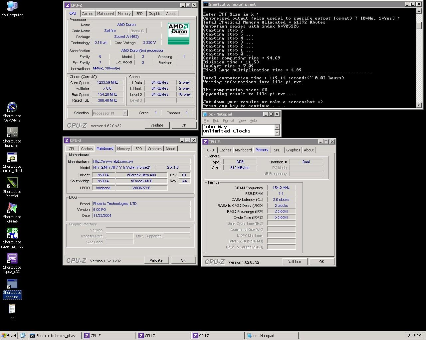Open Notepad File menu
The width and height of the screenshot is (426, 340).
(x=206, y=121)
